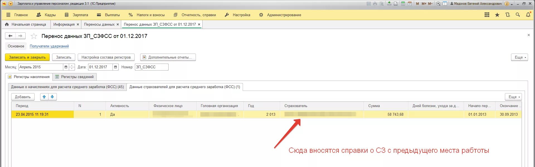Click the disabled save icon in title bar
This screenshot has height=167, width=535.
[369, 4]
